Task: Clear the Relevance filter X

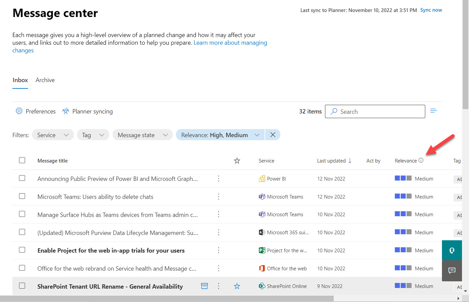Action: [x=273, y=135]
